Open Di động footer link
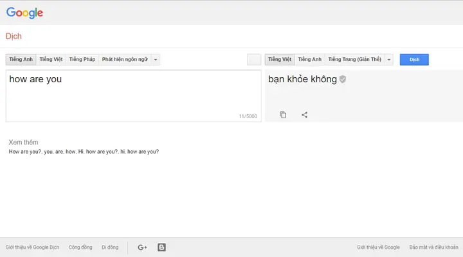463x257 pixels. 110,247
